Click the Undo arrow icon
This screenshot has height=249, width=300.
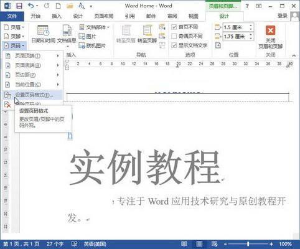(30, 6)
